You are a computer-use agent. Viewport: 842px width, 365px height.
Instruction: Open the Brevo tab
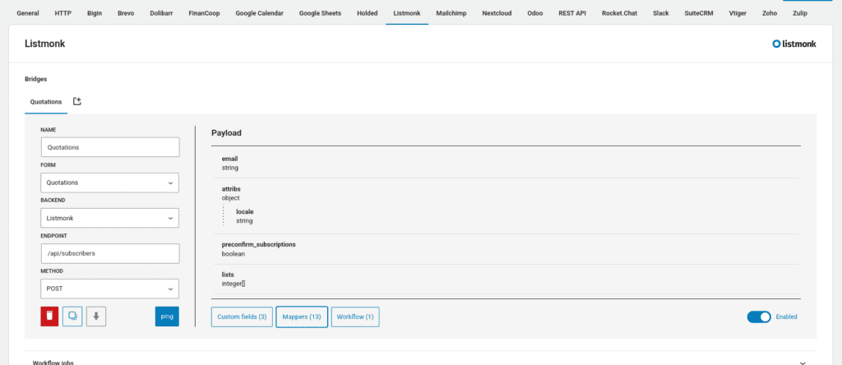click(126, 13)
